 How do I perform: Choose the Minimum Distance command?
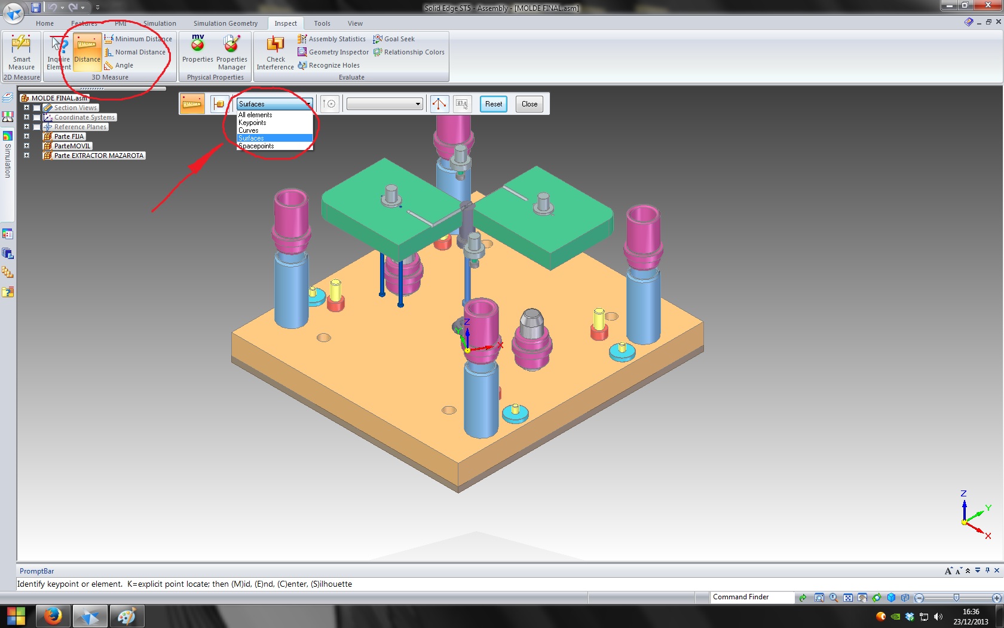click(x=138, y=39)
